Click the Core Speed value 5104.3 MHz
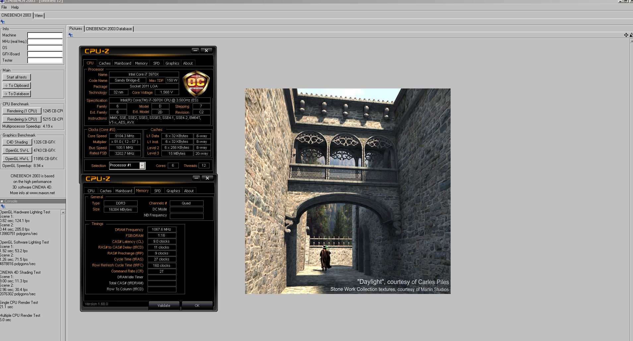 coord(125,136)
